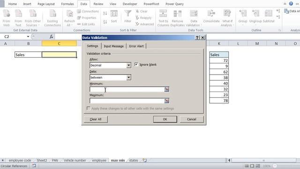Viewport: 300px width, 169px height.
Task: Select the employee code sheet tab
Action: click(20, 161)
